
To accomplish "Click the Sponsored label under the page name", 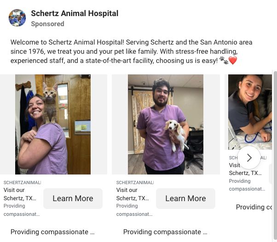I will tap(47, 24).
